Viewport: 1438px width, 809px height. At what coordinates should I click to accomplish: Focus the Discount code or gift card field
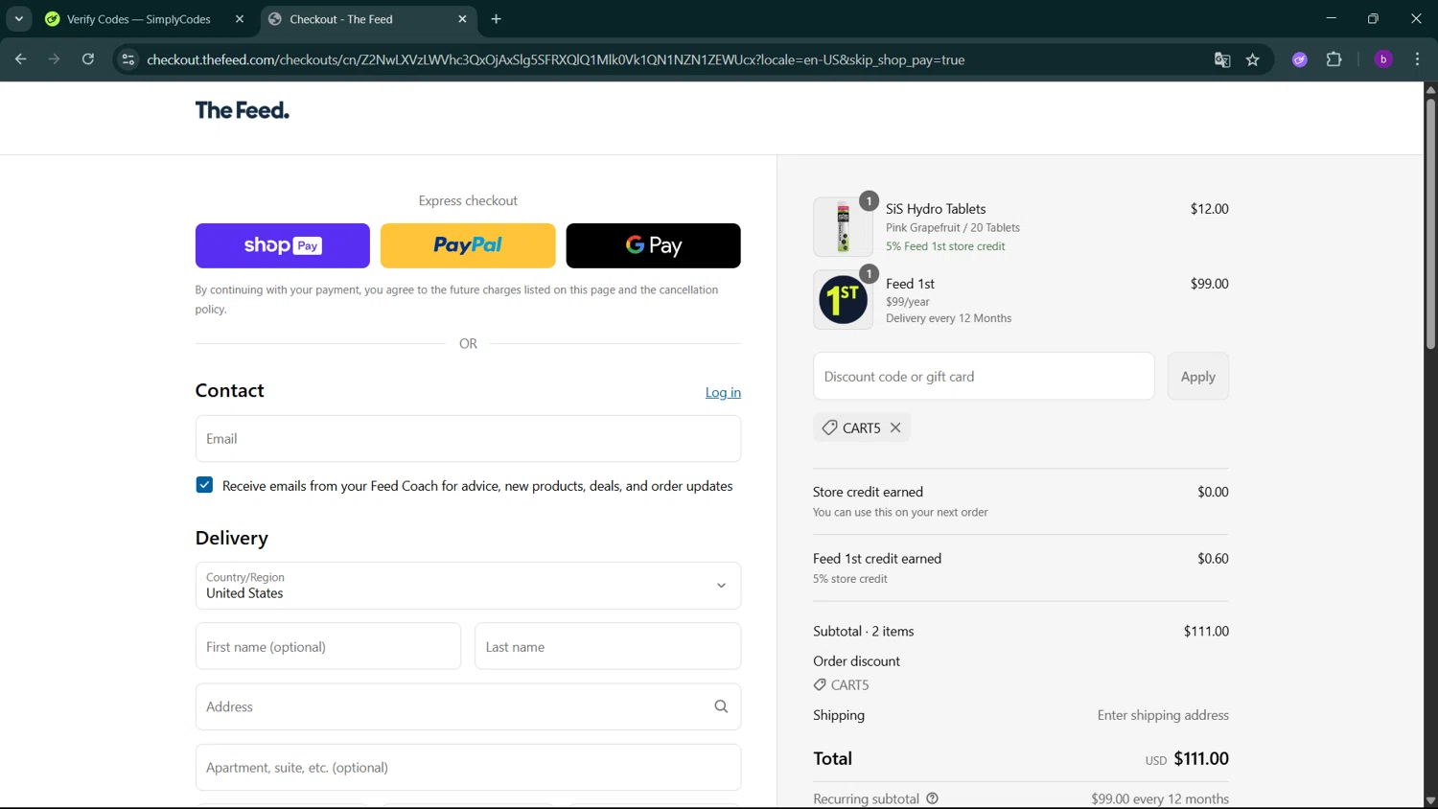point(984,377)
